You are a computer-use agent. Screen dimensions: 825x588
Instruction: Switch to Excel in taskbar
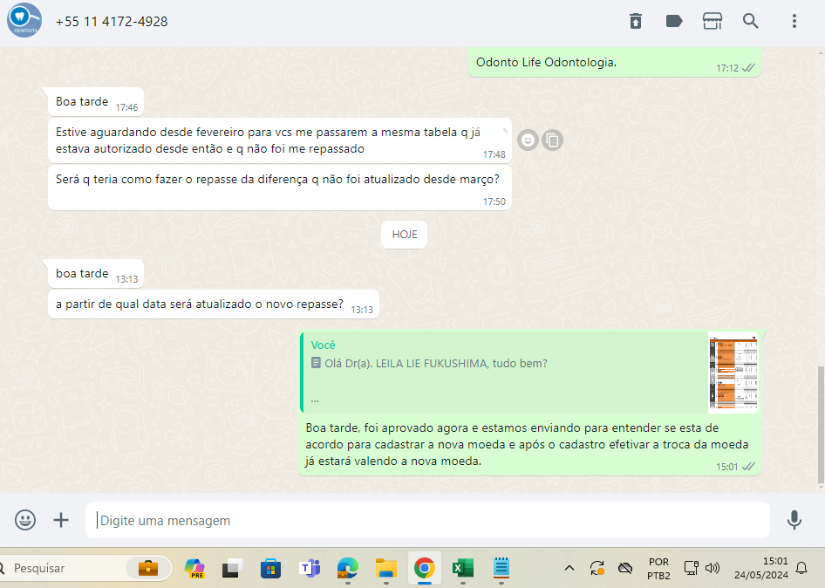pyautogui.click(x=462, y=568)
